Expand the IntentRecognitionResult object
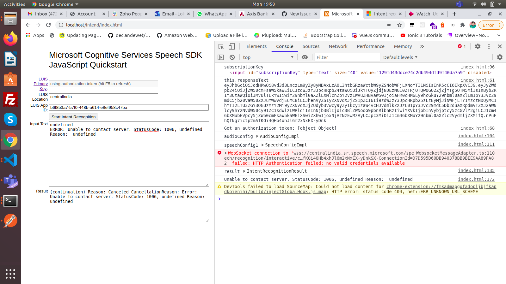This screenshot has width=506, height=284. [244, 171]
